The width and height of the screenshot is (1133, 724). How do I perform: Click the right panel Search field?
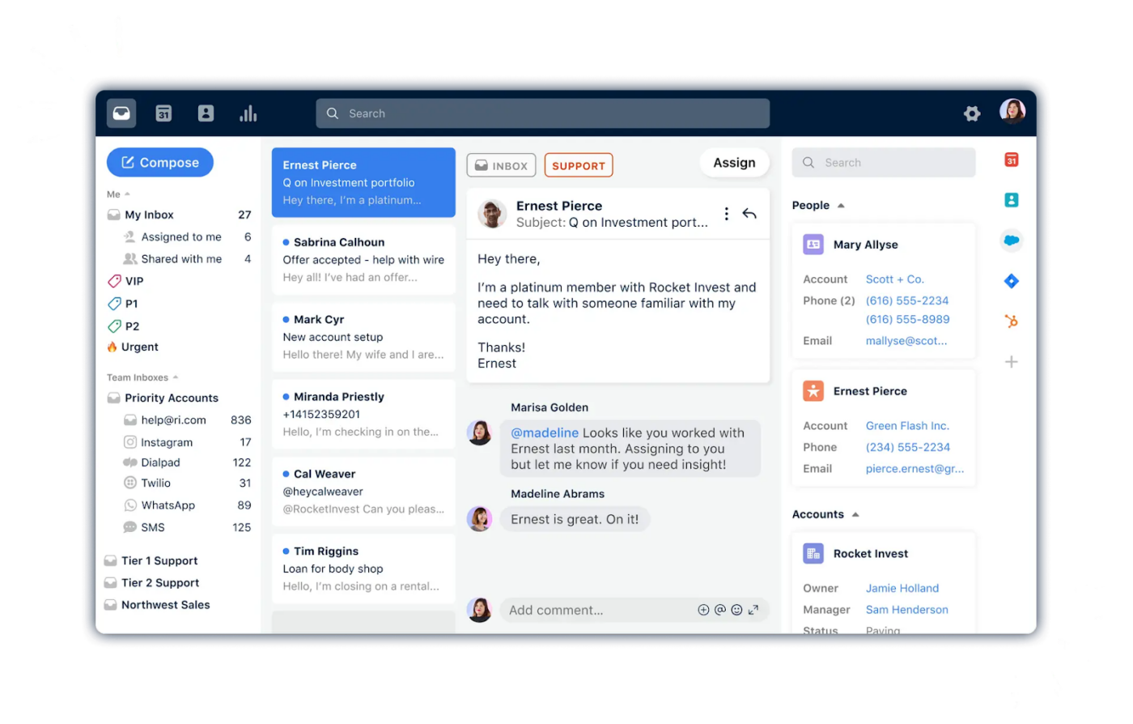884,163
